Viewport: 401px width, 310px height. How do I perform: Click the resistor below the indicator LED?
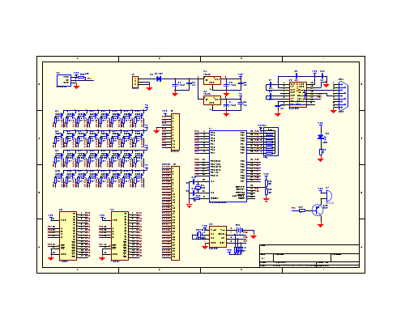[321, 152]
